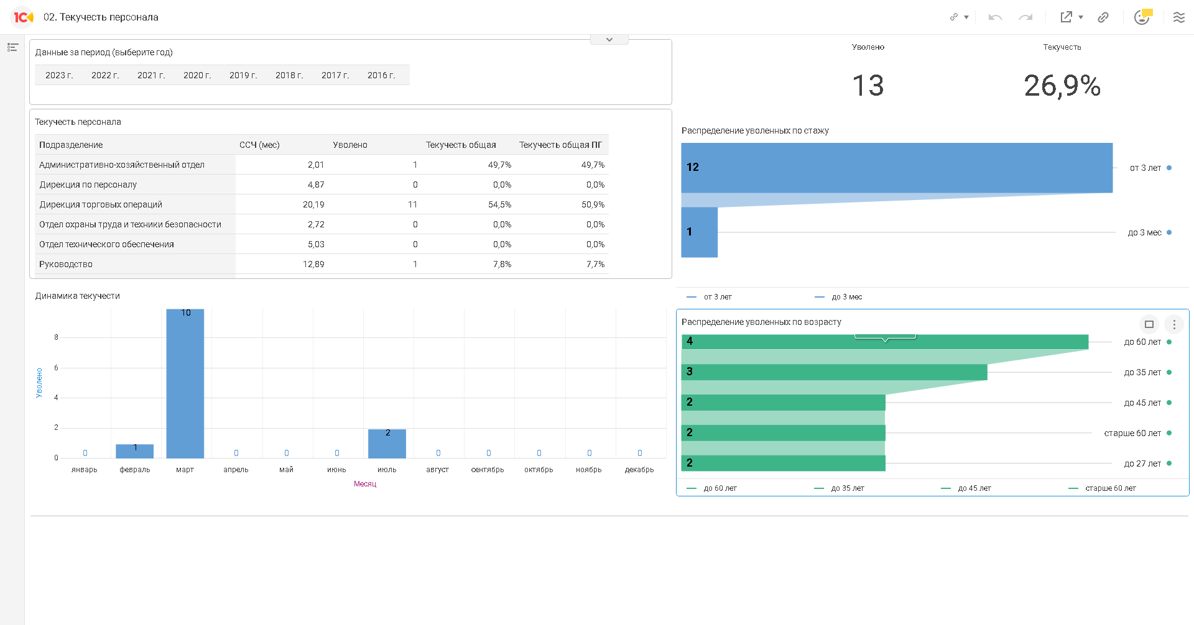Toggle старше 60 лет legend entry under age chart
Viewport: 1194px width, 625px height.
1103,488
